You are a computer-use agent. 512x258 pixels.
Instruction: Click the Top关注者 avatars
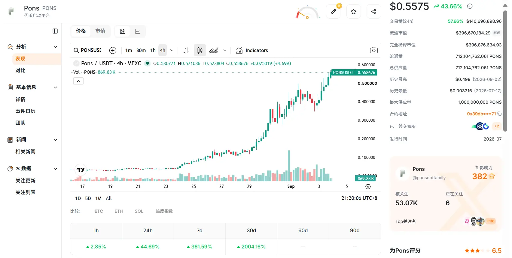tap(475, 221)
